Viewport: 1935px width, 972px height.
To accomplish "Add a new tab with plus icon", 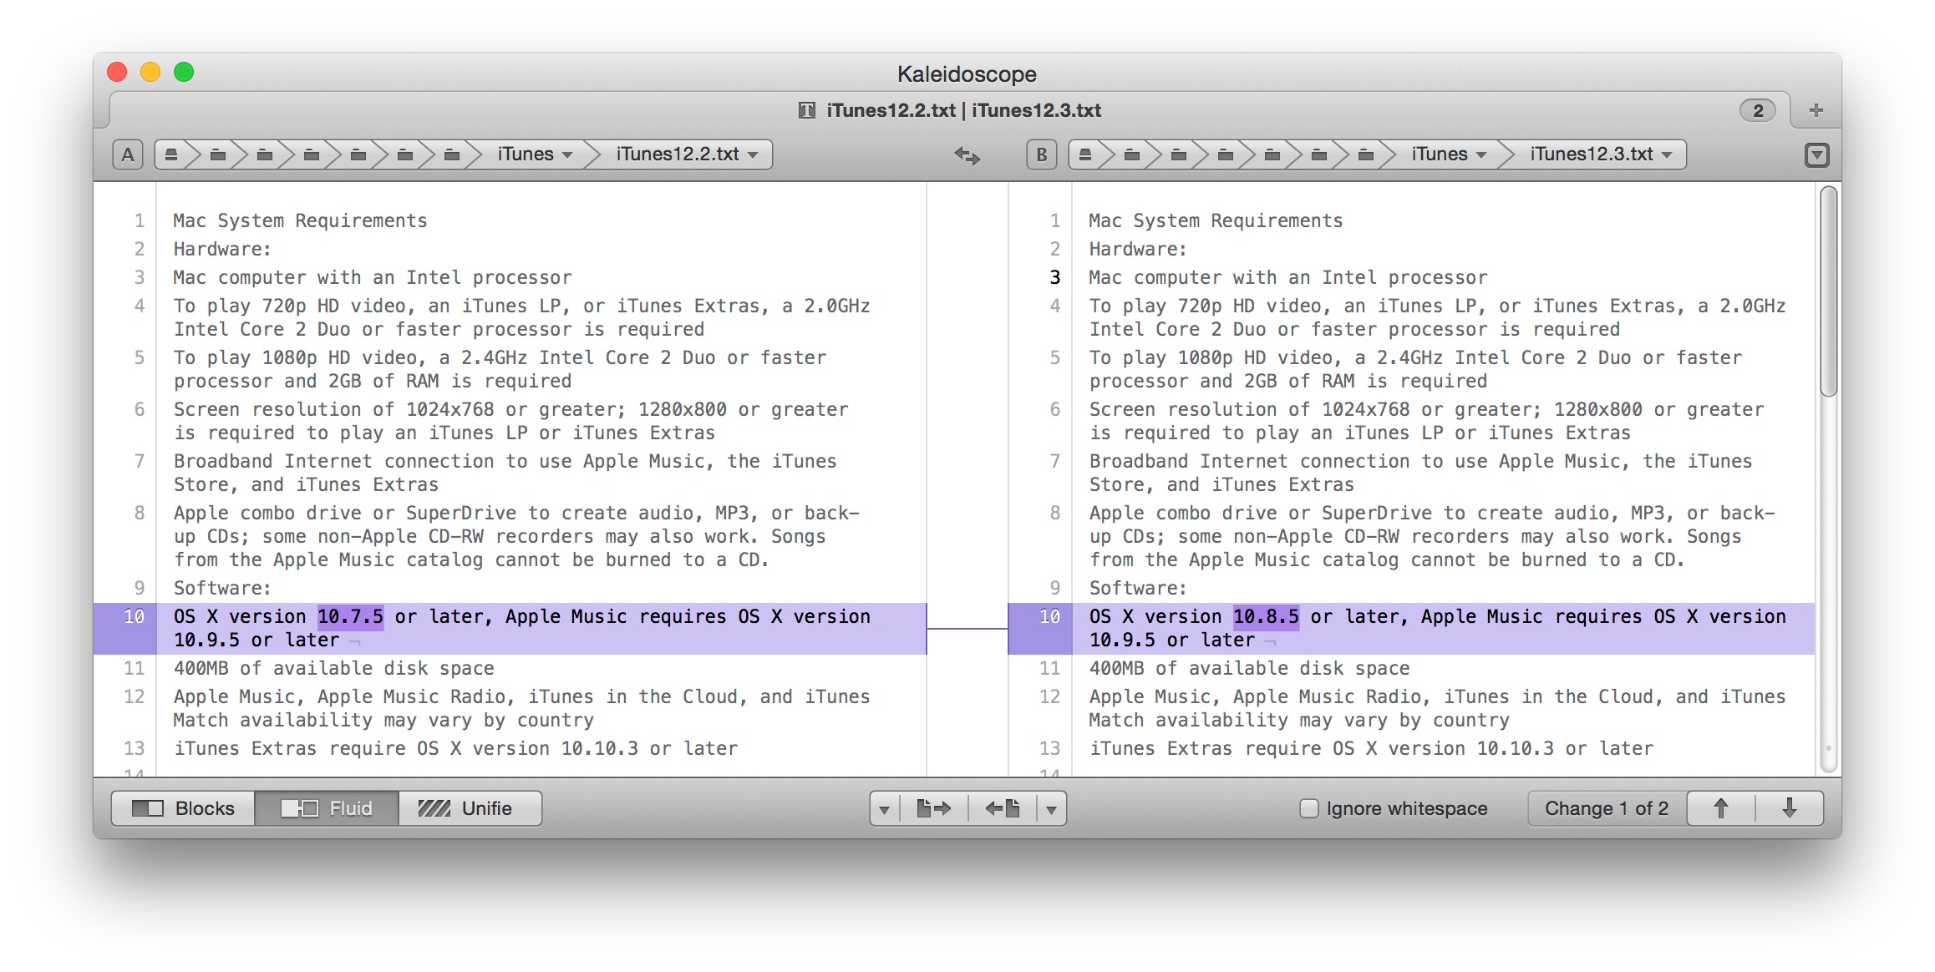I will pyautogui.click(x=1816, y=110).
